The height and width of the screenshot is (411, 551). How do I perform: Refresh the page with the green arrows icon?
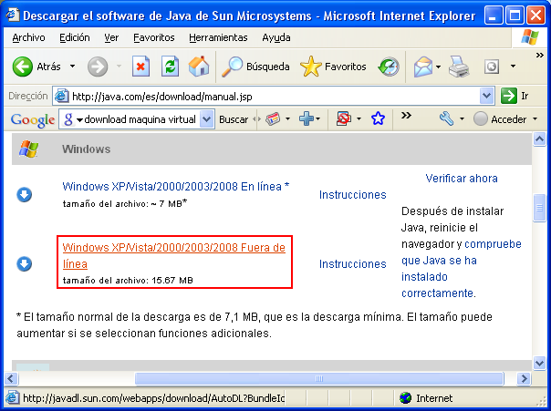[170, 67]
